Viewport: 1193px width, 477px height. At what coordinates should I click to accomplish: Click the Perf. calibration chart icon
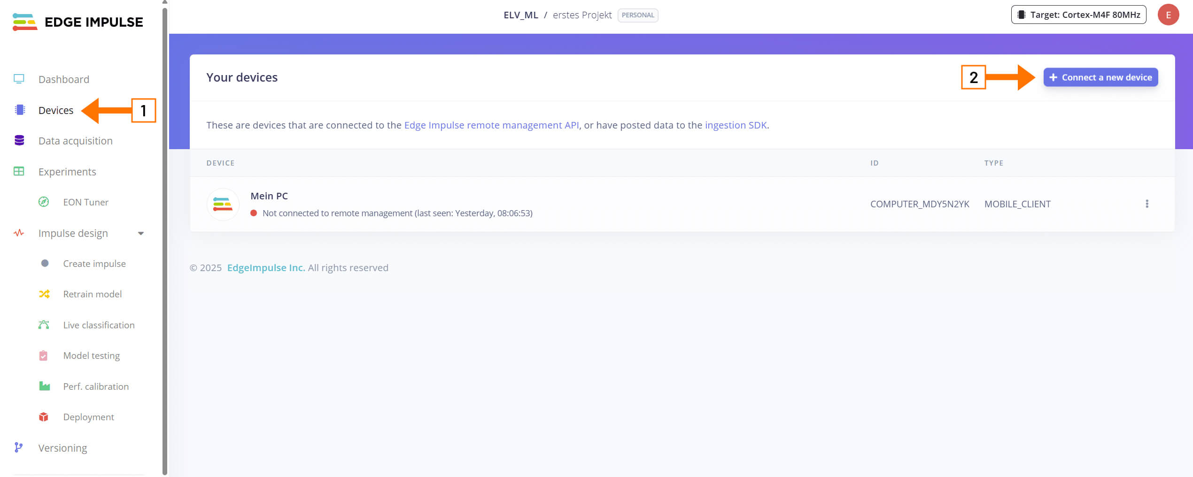click(x=44, y=386)
